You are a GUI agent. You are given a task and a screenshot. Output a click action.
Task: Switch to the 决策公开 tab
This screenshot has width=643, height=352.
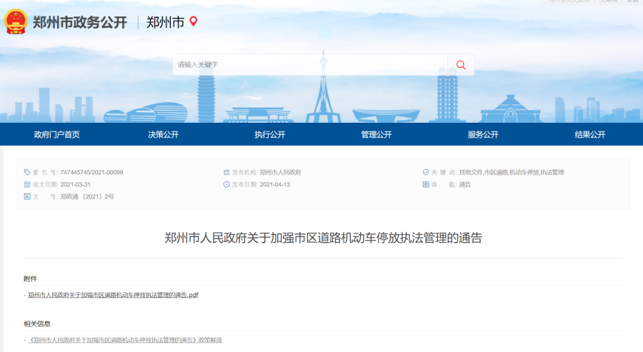(164, 134)
